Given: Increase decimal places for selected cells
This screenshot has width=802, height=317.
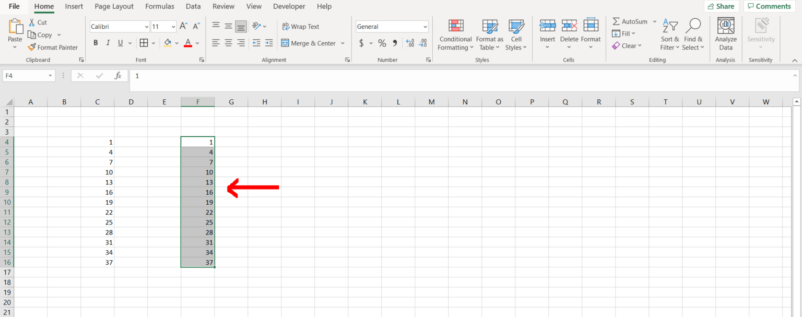Looking at the screenshot, I should pyautogui.click(x=409, y=43).
